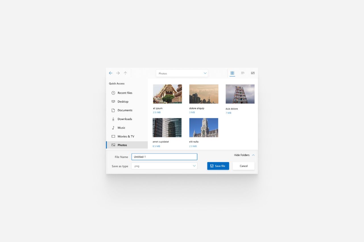Click the Cancel button

coord(243,166)
